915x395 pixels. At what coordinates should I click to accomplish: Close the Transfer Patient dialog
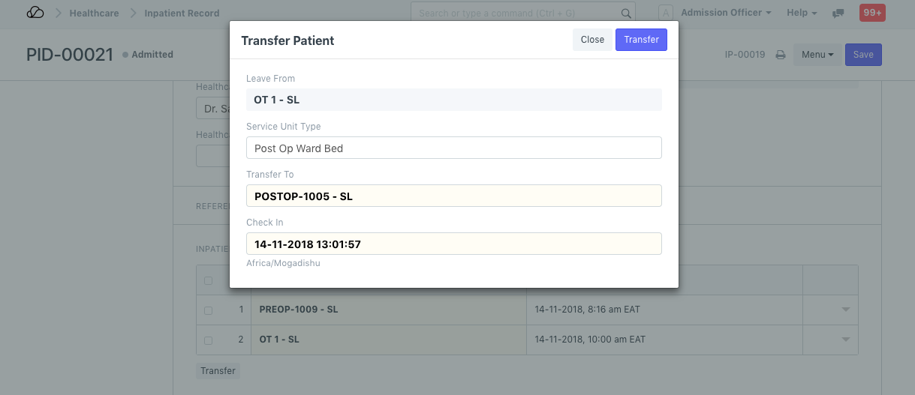pyautogui.click(x=592, y=40)
